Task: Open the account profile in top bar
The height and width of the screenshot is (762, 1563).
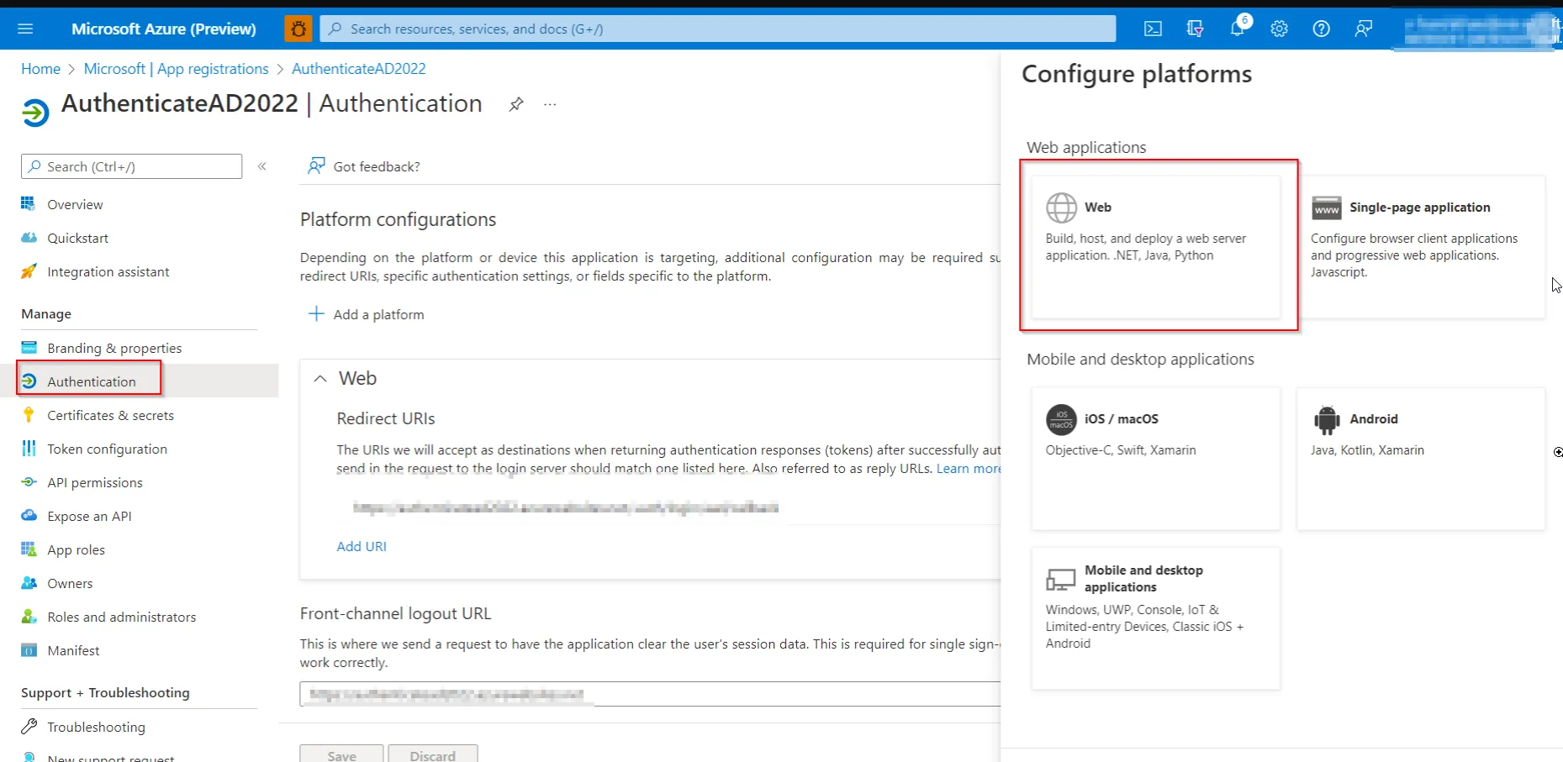Action: point(1478,29)
